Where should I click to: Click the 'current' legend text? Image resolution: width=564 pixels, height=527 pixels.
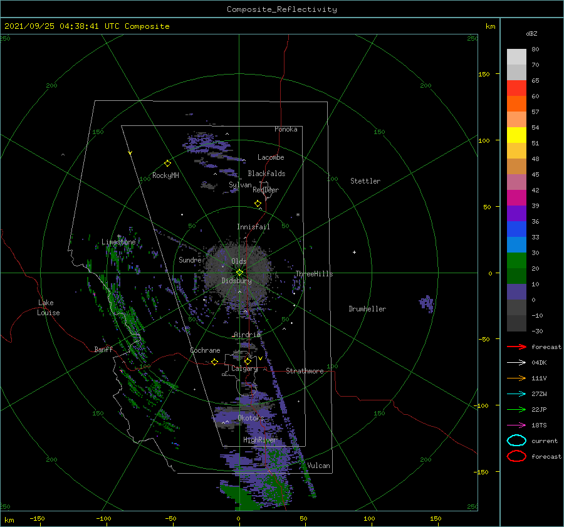(x=545, y=441)
